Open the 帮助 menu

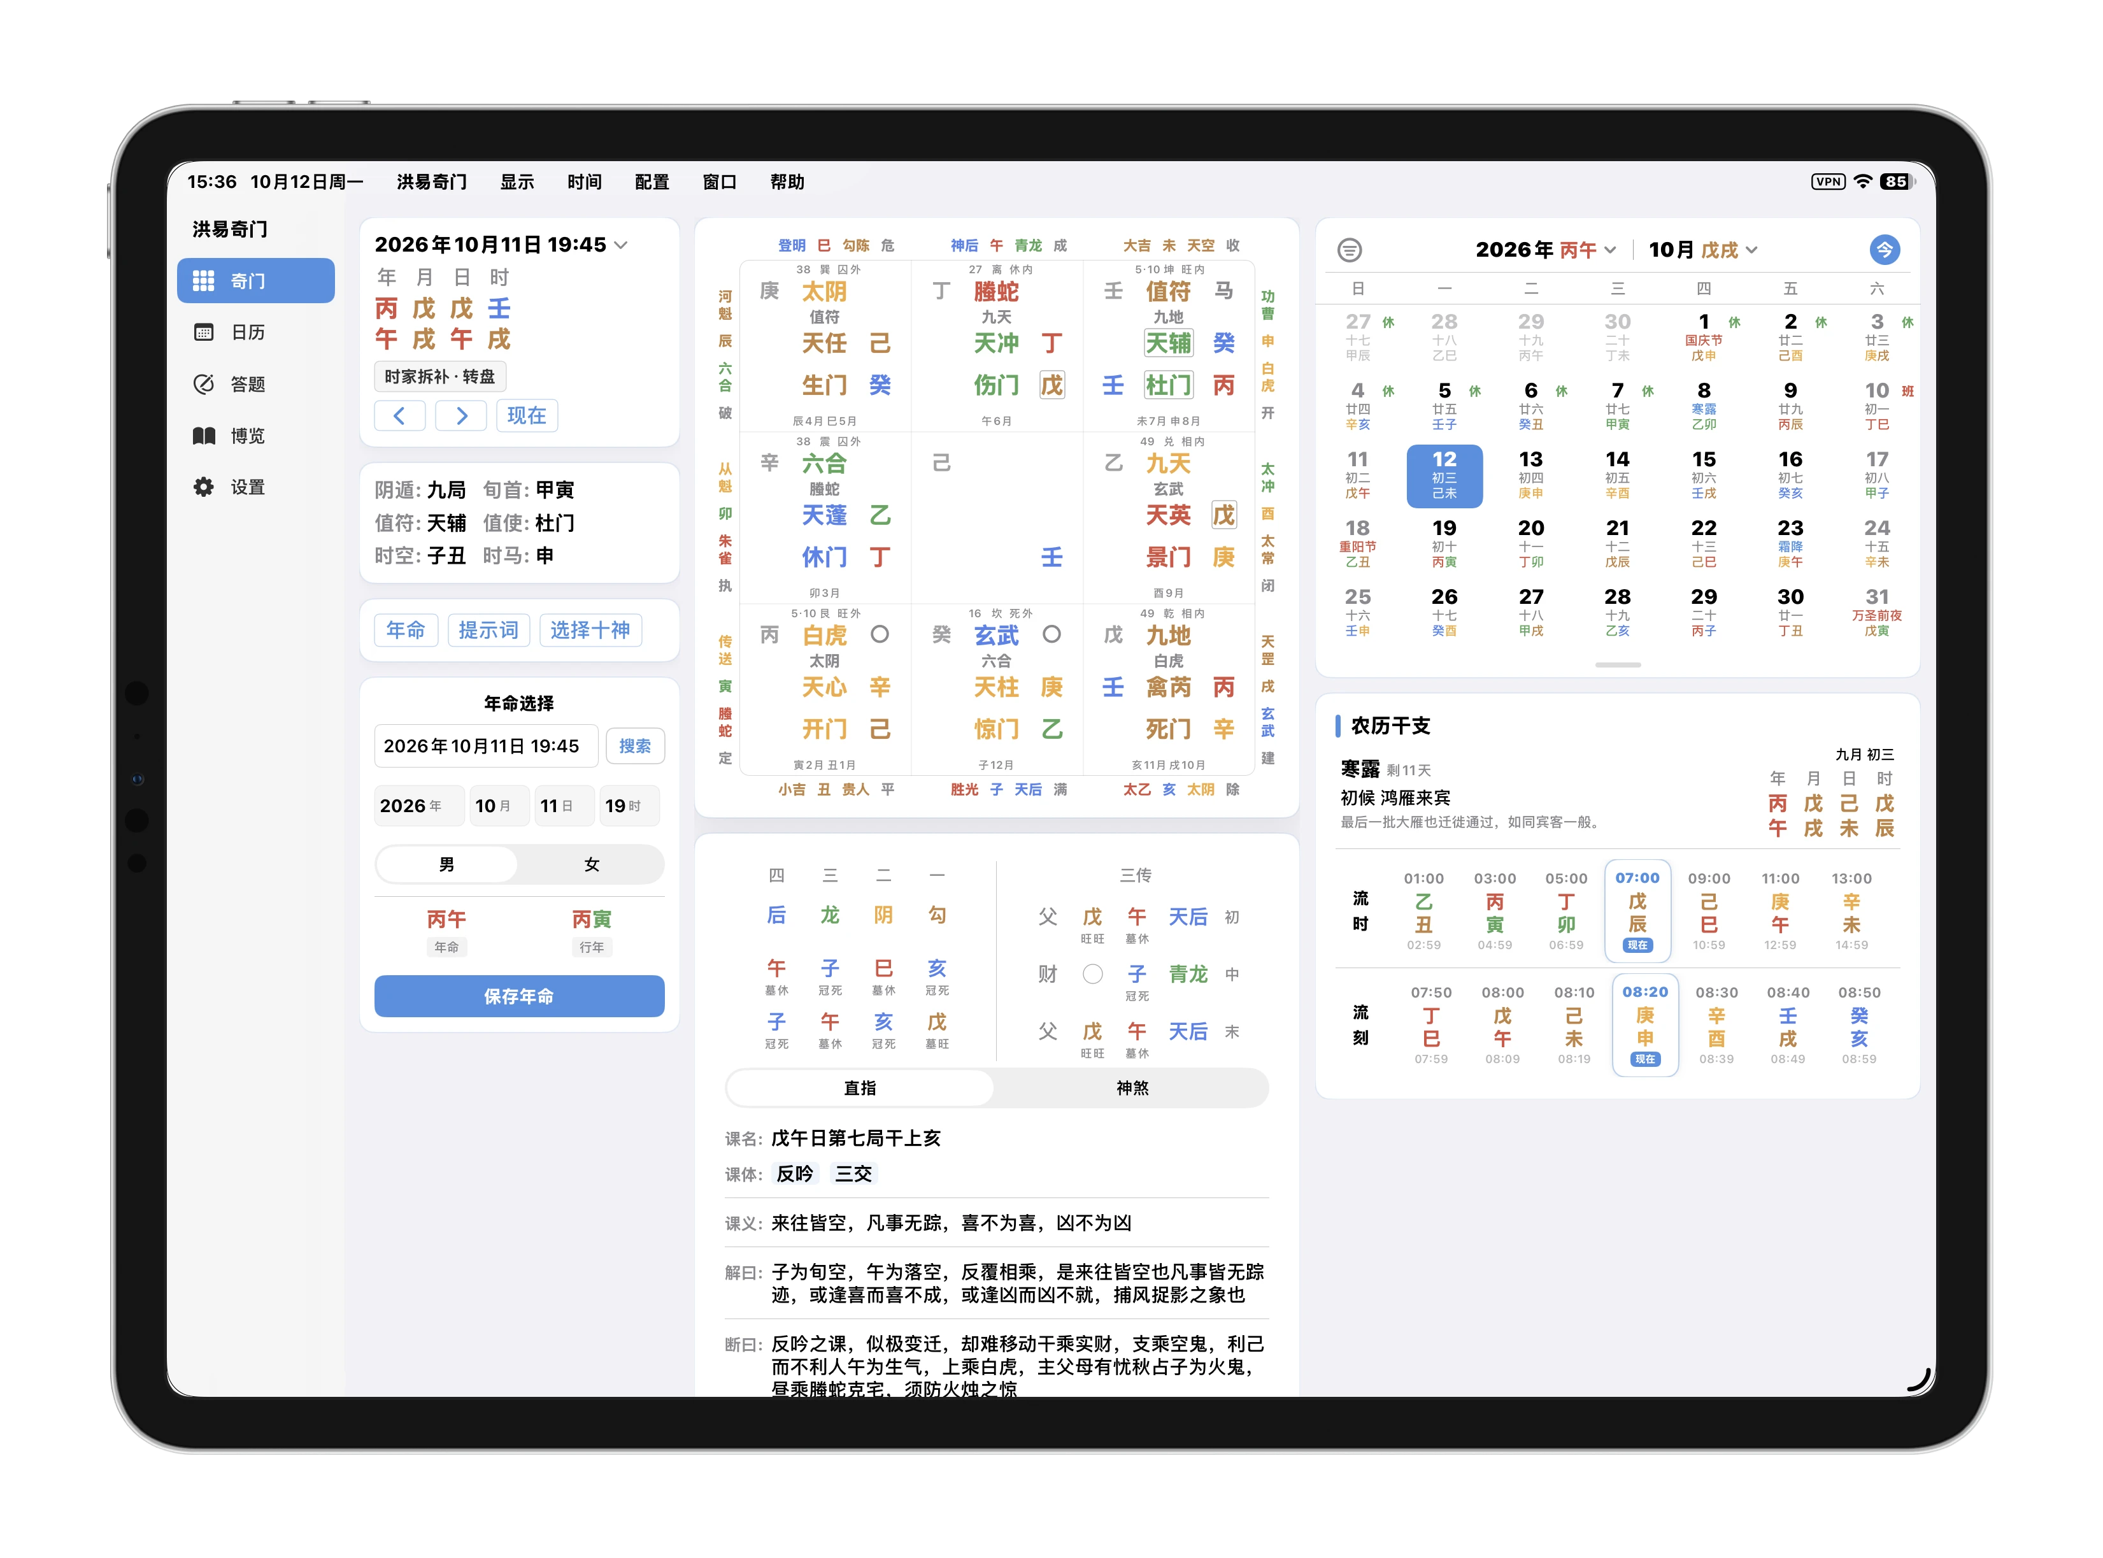click(x=787, y=182)
